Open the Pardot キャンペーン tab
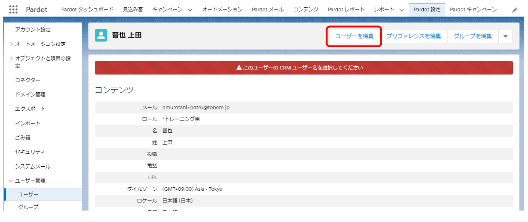The image size is (528, 222). click(473, 10)
